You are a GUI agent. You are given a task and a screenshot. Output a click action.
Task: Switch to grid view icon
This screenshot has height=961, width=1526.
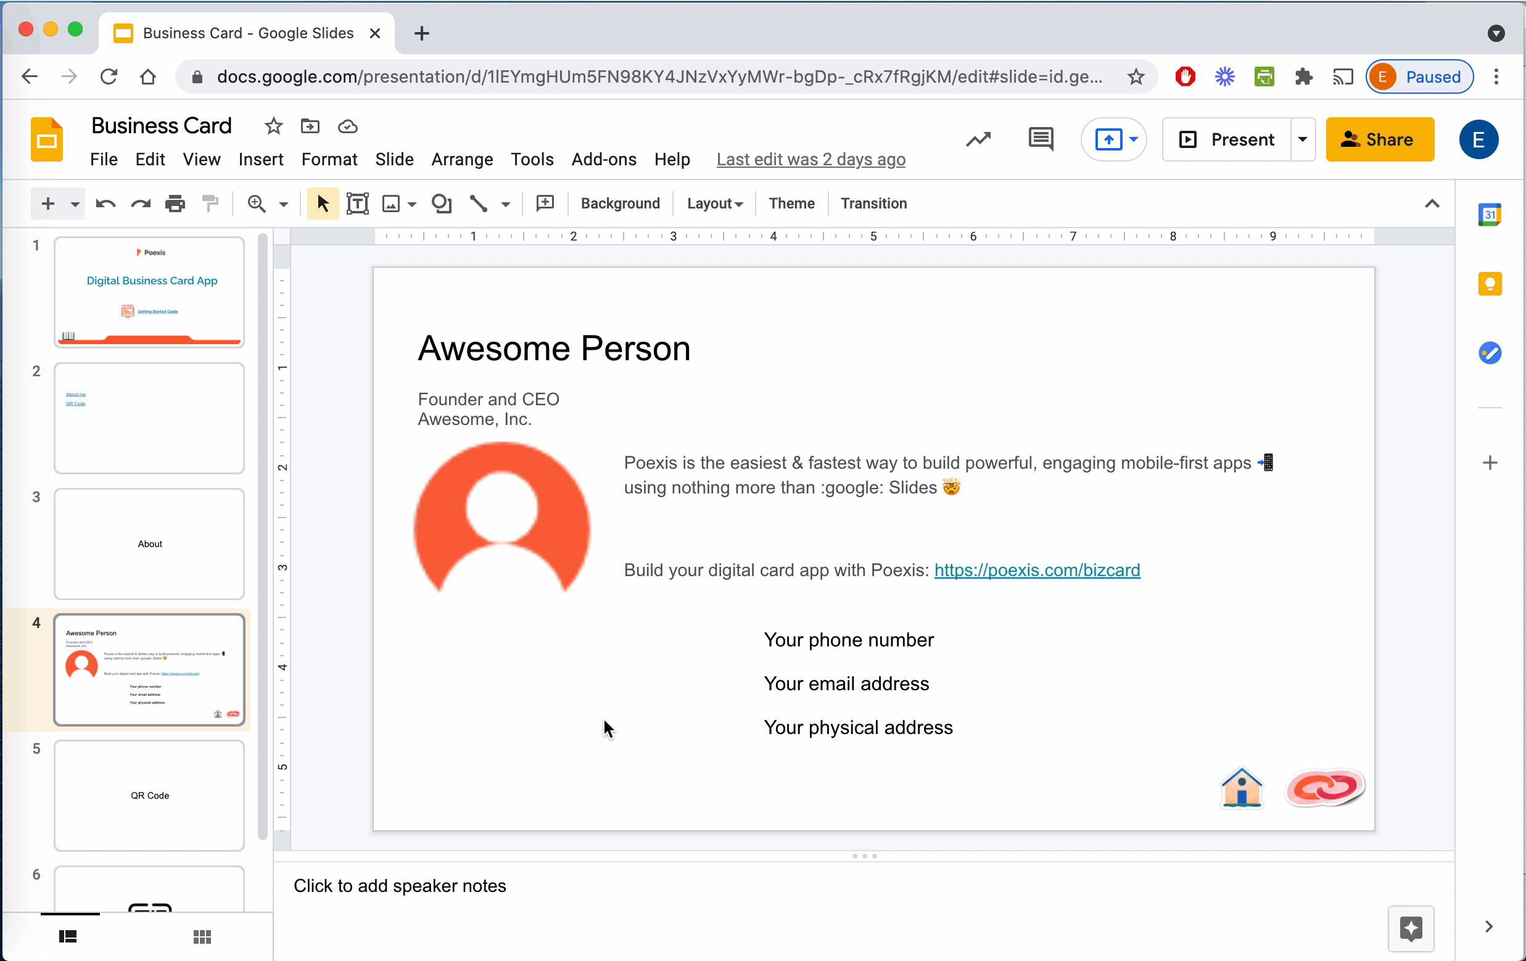pos(202,936)
